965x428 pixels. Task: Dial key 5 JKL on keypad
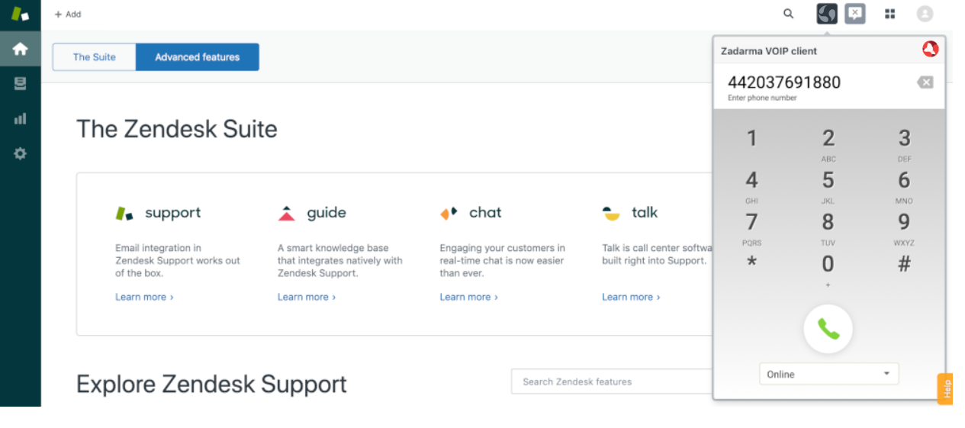[x=828, y=187]
